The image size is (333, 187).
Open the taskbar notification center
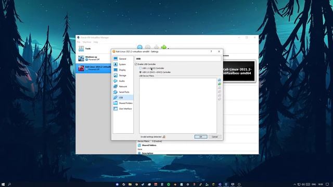pyautogui.click(x=327, y=184)
